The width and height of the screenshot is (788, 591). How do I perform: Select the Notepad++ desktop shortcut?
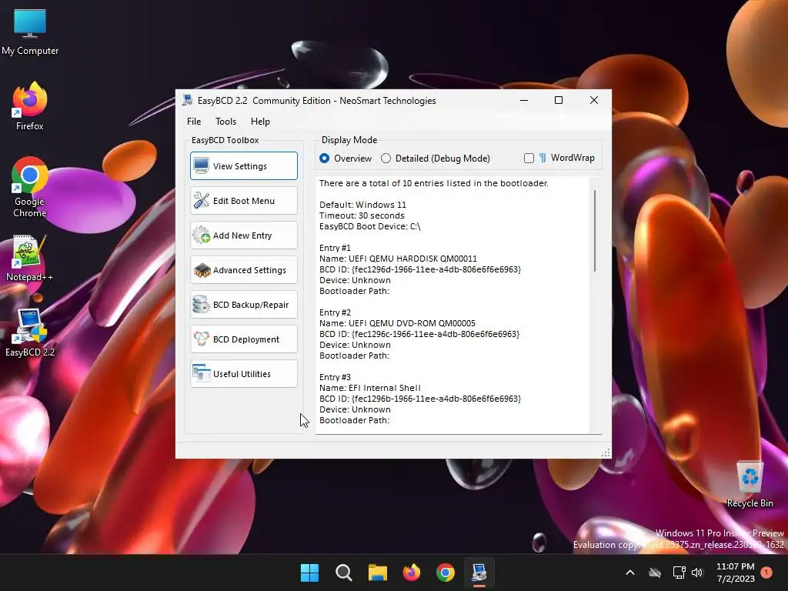[30, 259]
